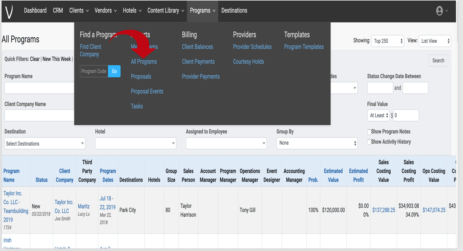Enable Show Activity History checkbox
This screenshot has width=463, height=251.
(369, 142)
